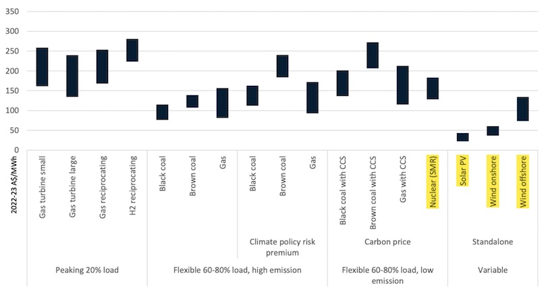Screen dimensions: 540x298
Task: Click the H2 reciprocating cost bar
Action: point(132,50)
